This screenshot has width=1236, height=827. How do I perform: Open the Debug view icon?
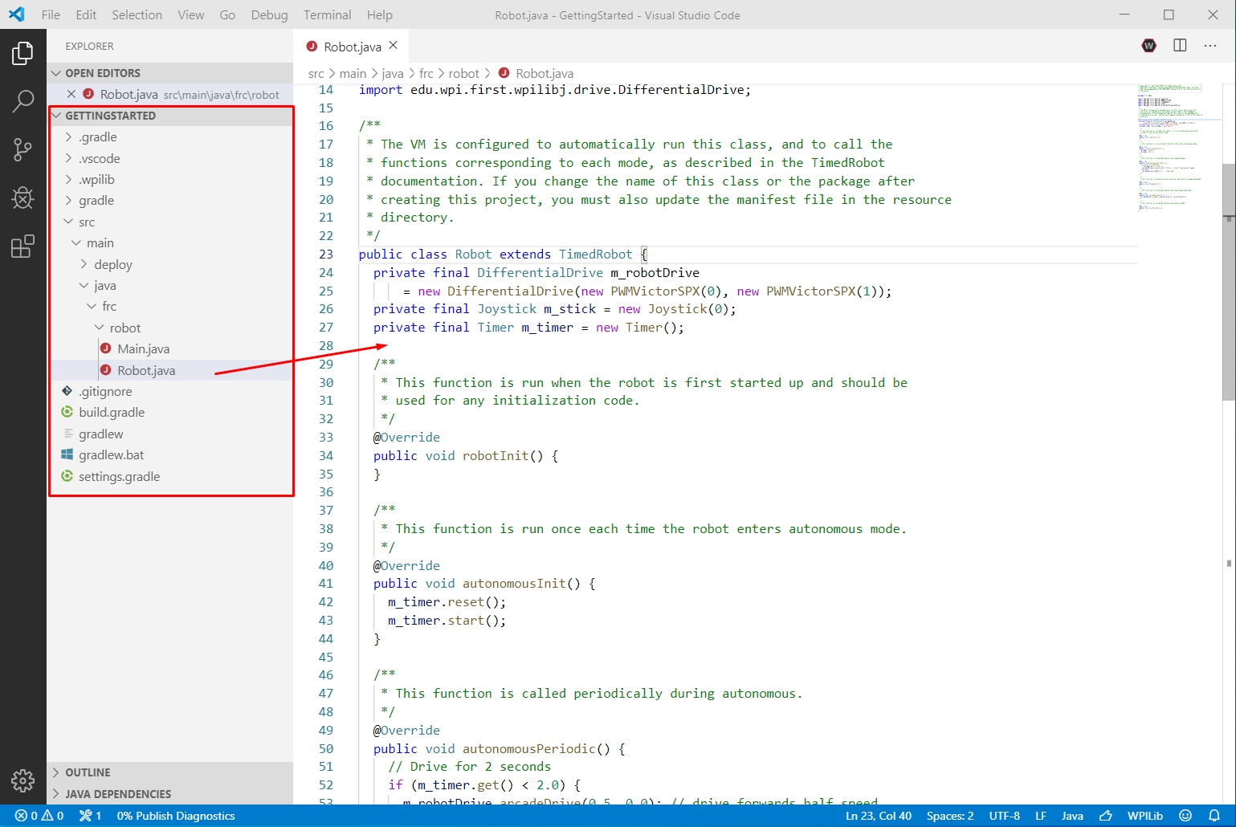[22, 198]
